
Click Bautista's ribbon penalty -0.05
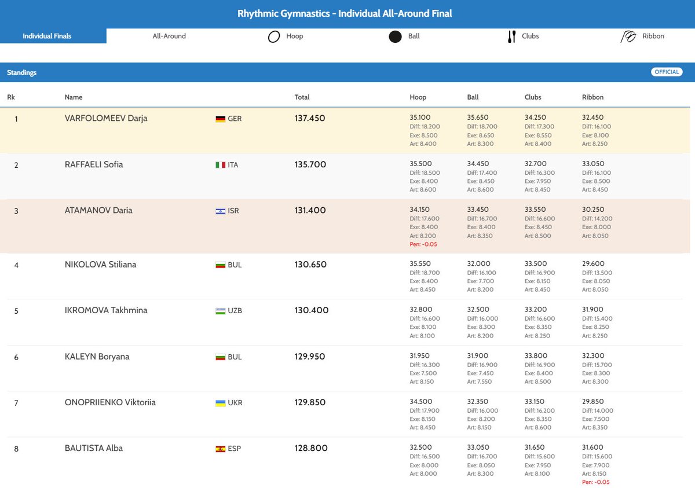click(595, 482)
